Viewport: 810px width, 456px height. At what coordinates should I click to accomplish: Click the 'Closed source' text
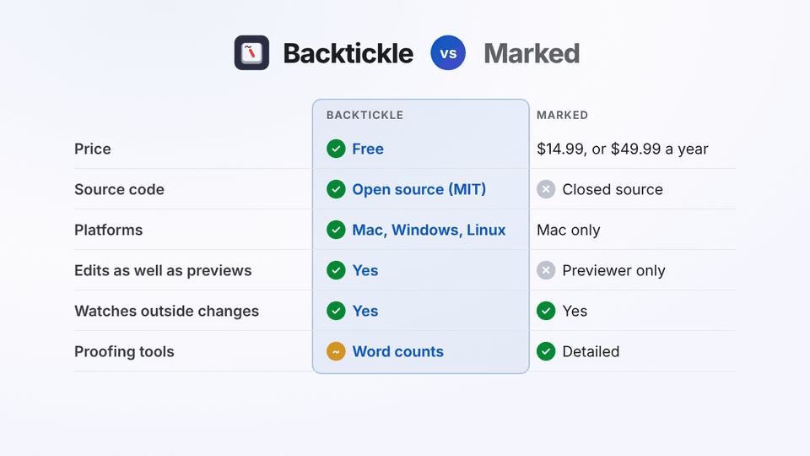[x=613, y=189]
